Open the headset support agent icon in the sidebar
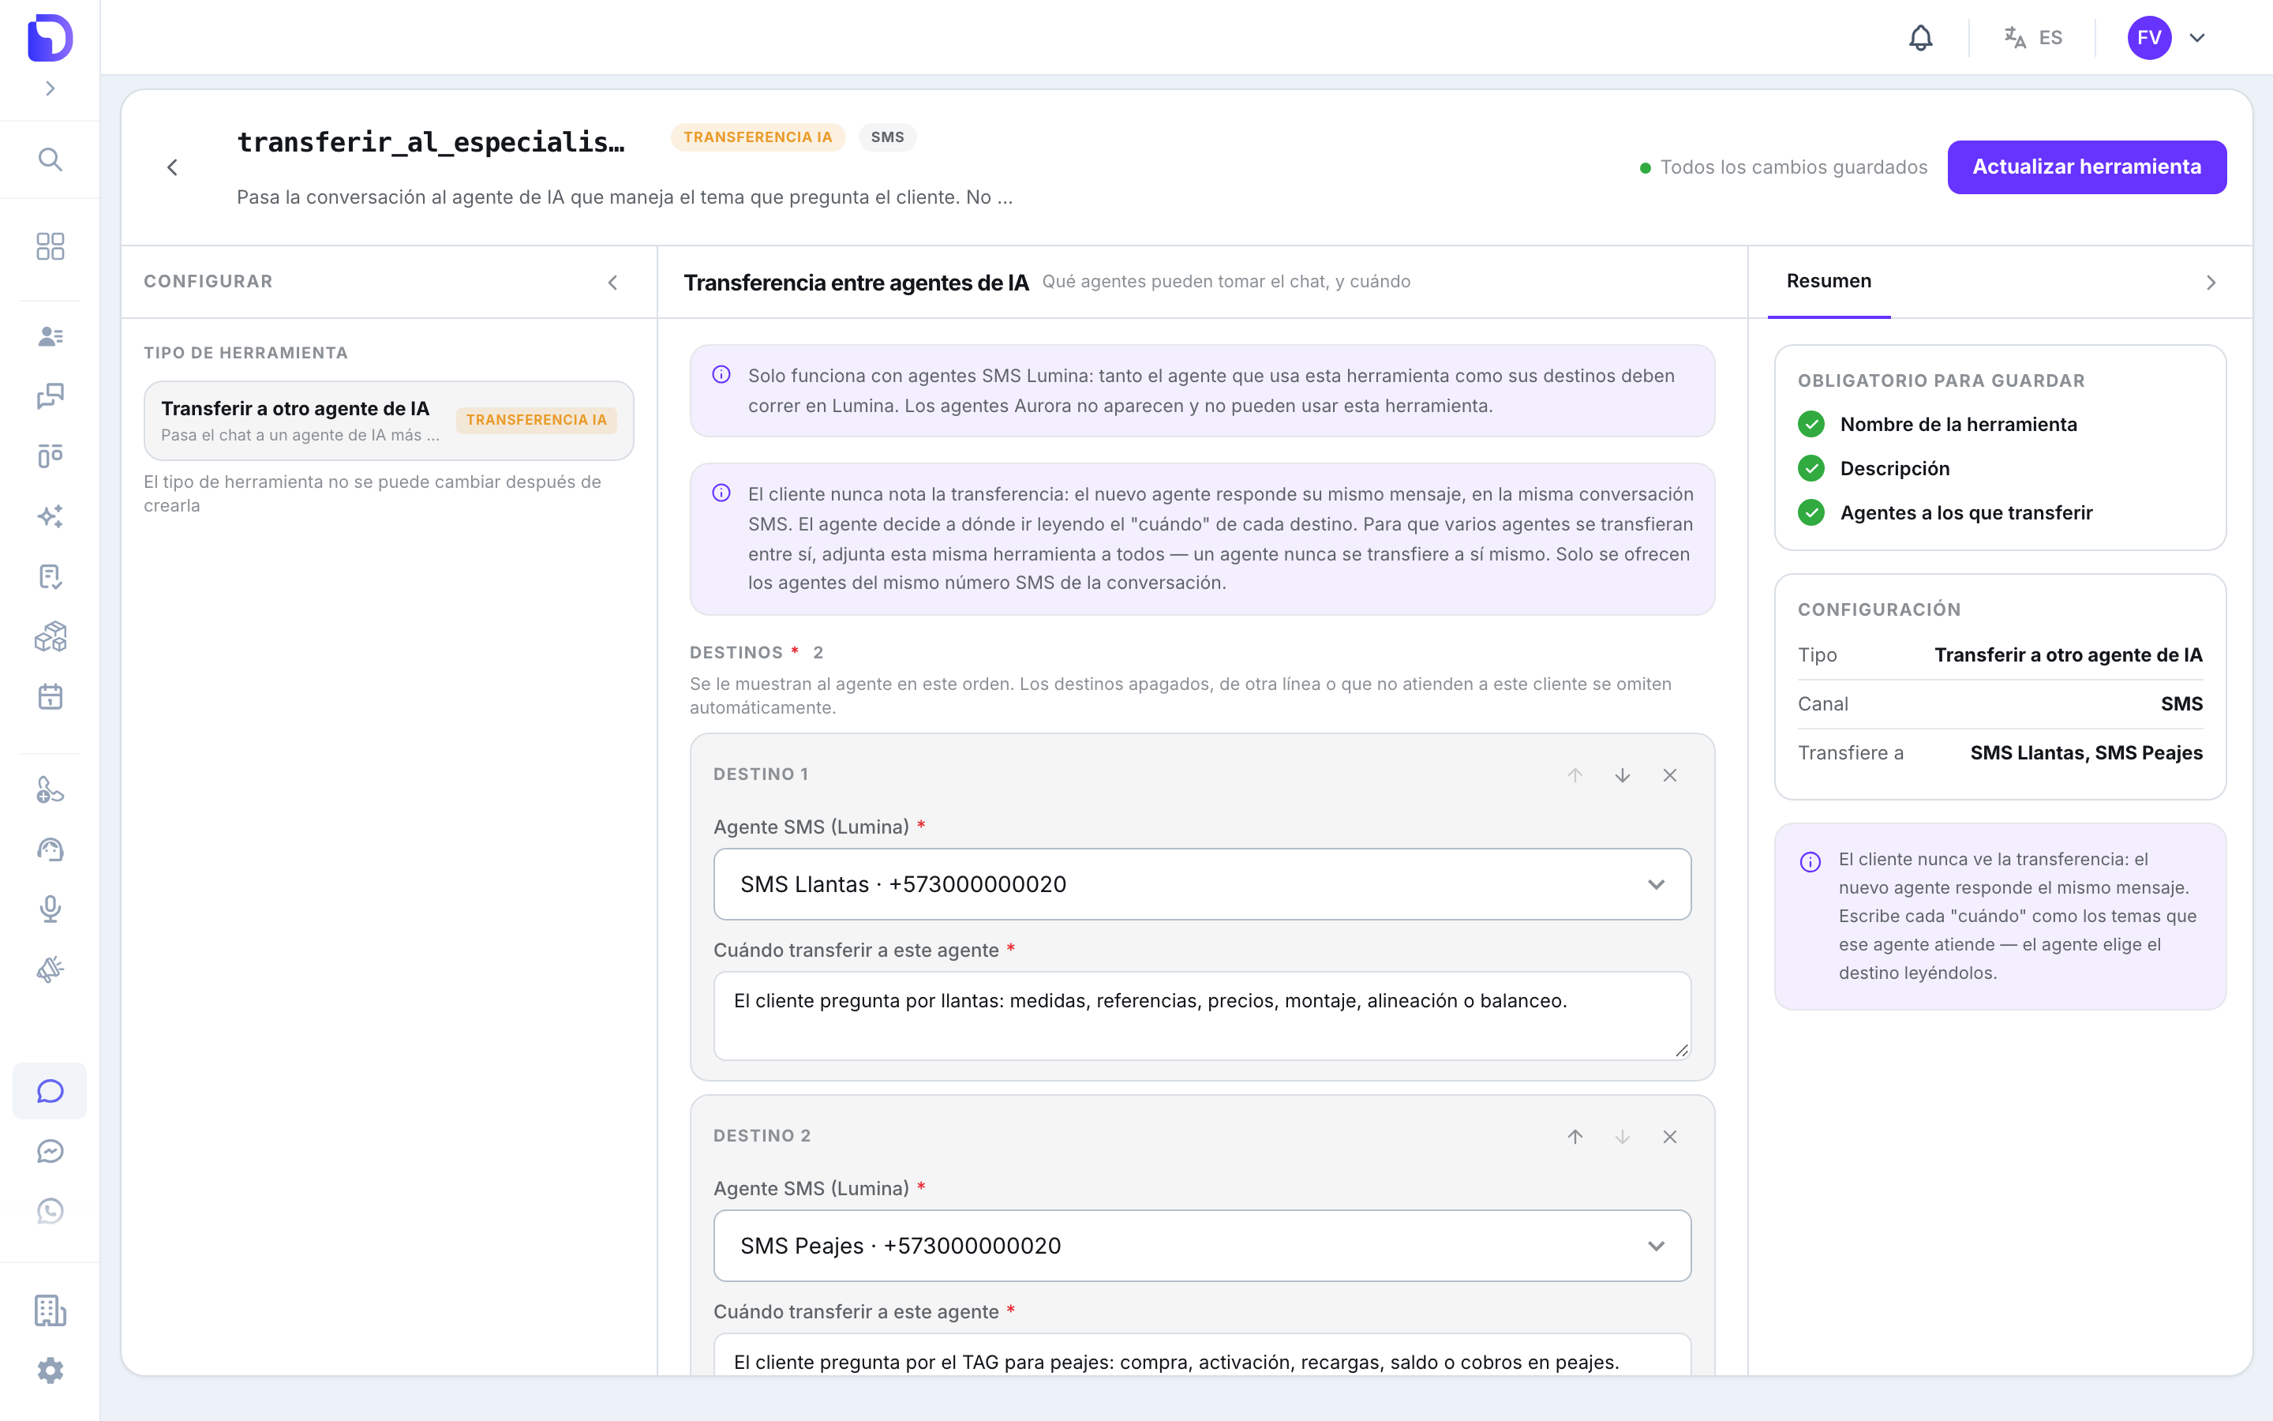 tap(50, 849)
